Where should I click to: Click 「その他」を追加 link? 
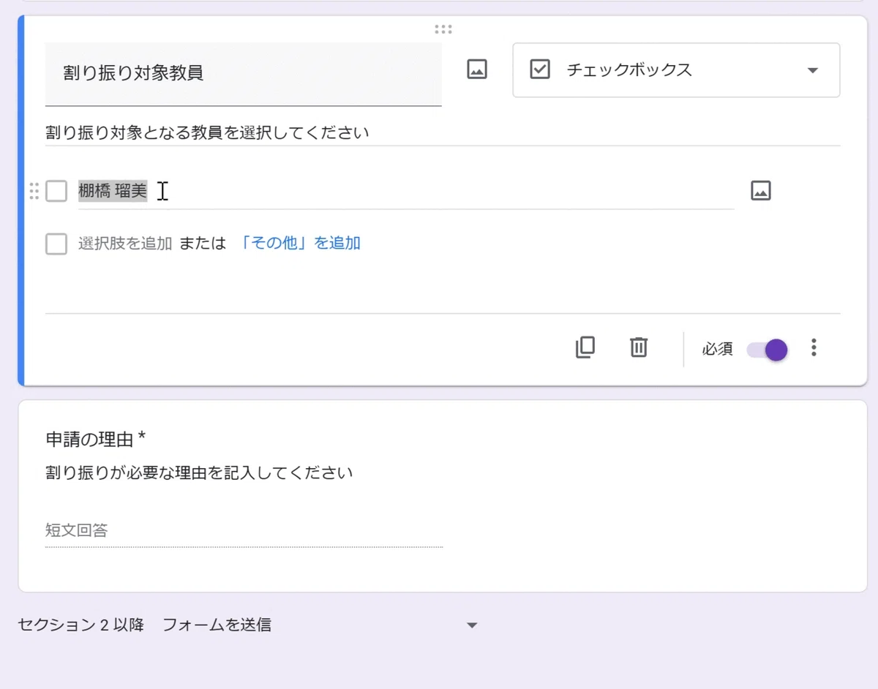point(299,244)
